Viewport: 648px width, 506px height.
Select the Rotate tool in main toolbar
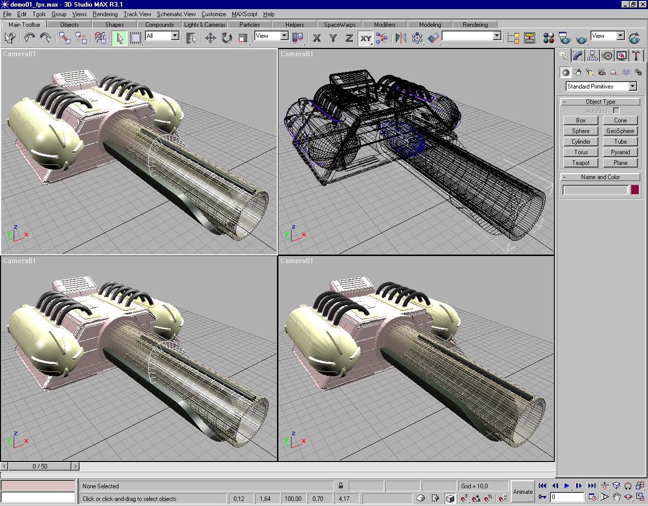227,38
